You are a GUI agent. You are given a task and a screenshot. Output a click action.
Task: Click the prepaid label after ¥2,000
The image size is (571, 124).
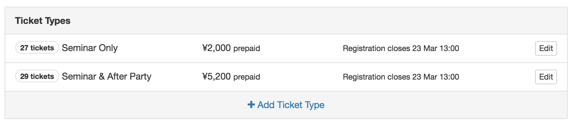(x=247, y=49)
